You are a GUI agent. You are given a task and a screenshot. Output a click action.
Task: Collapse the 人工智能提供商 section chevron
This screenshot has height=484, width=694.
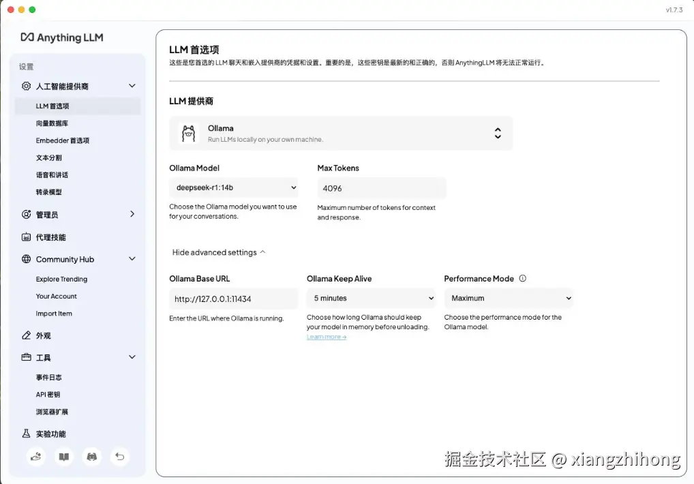point(132,86)
